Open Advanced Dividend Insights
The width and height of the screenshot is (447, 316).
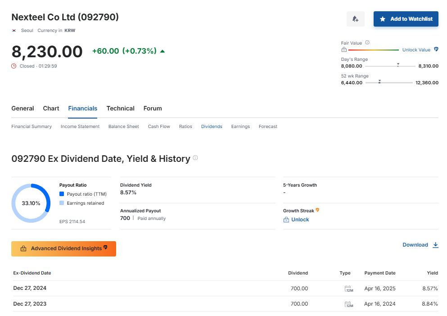point(63,248)
